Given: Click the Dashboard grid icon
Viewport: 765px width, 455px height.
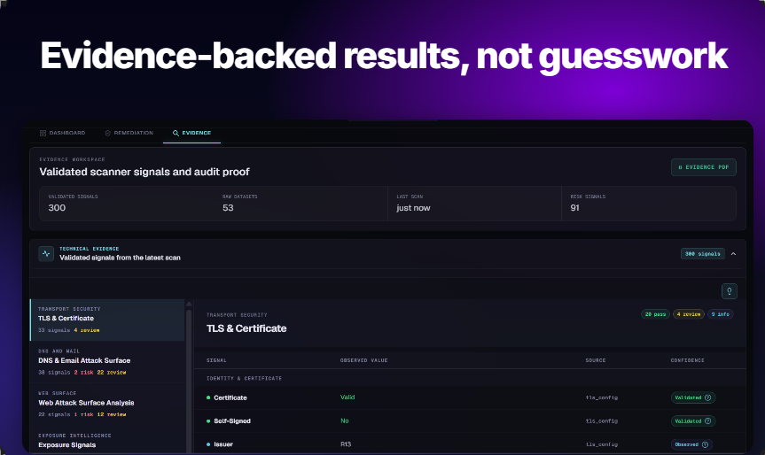Looking at the screenshot, I should (x=43, y=133).
